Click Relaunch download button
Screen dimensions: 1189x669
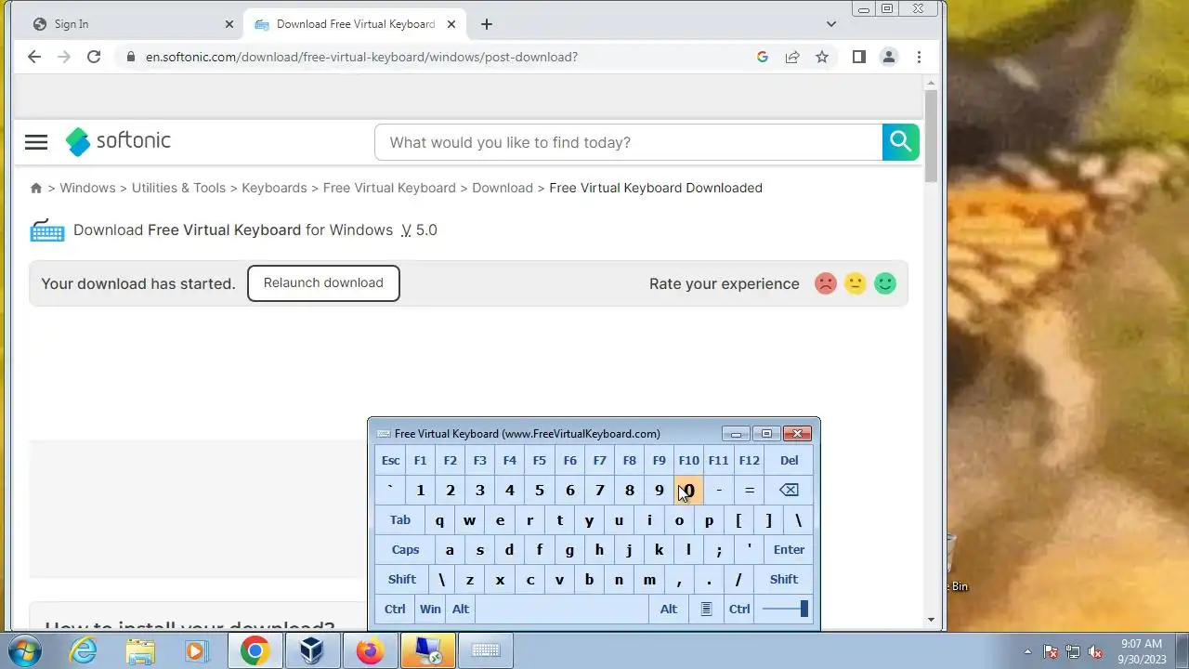point(323,283)
